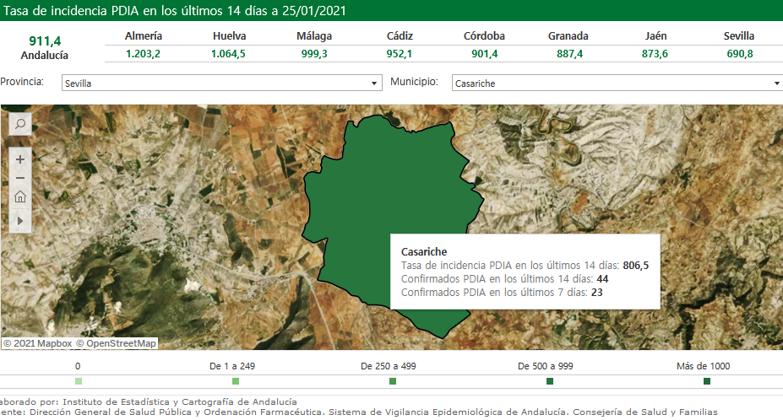Zoom out on the map
This screenshot has height=420, width=783.
click(x=20, y=178)
